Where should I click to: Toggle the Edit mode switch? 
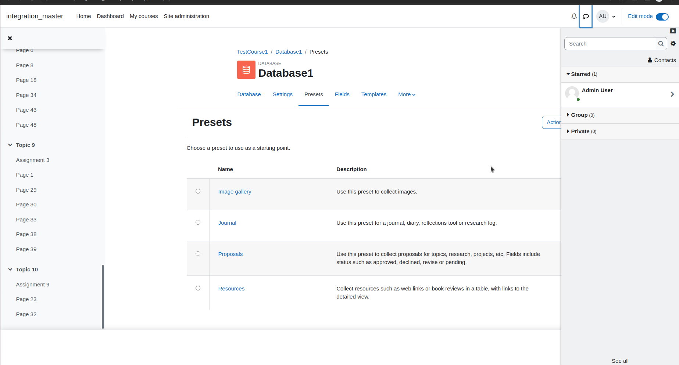coord(662,17)
